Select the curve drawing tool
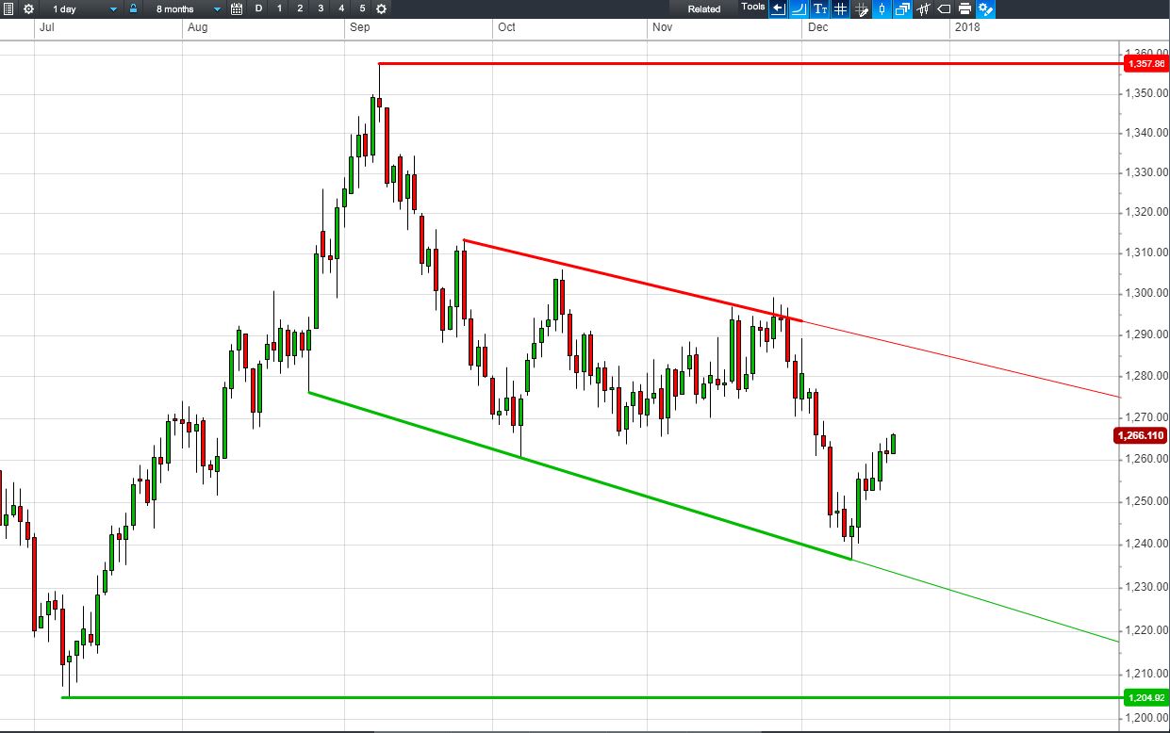 point(799,9)
